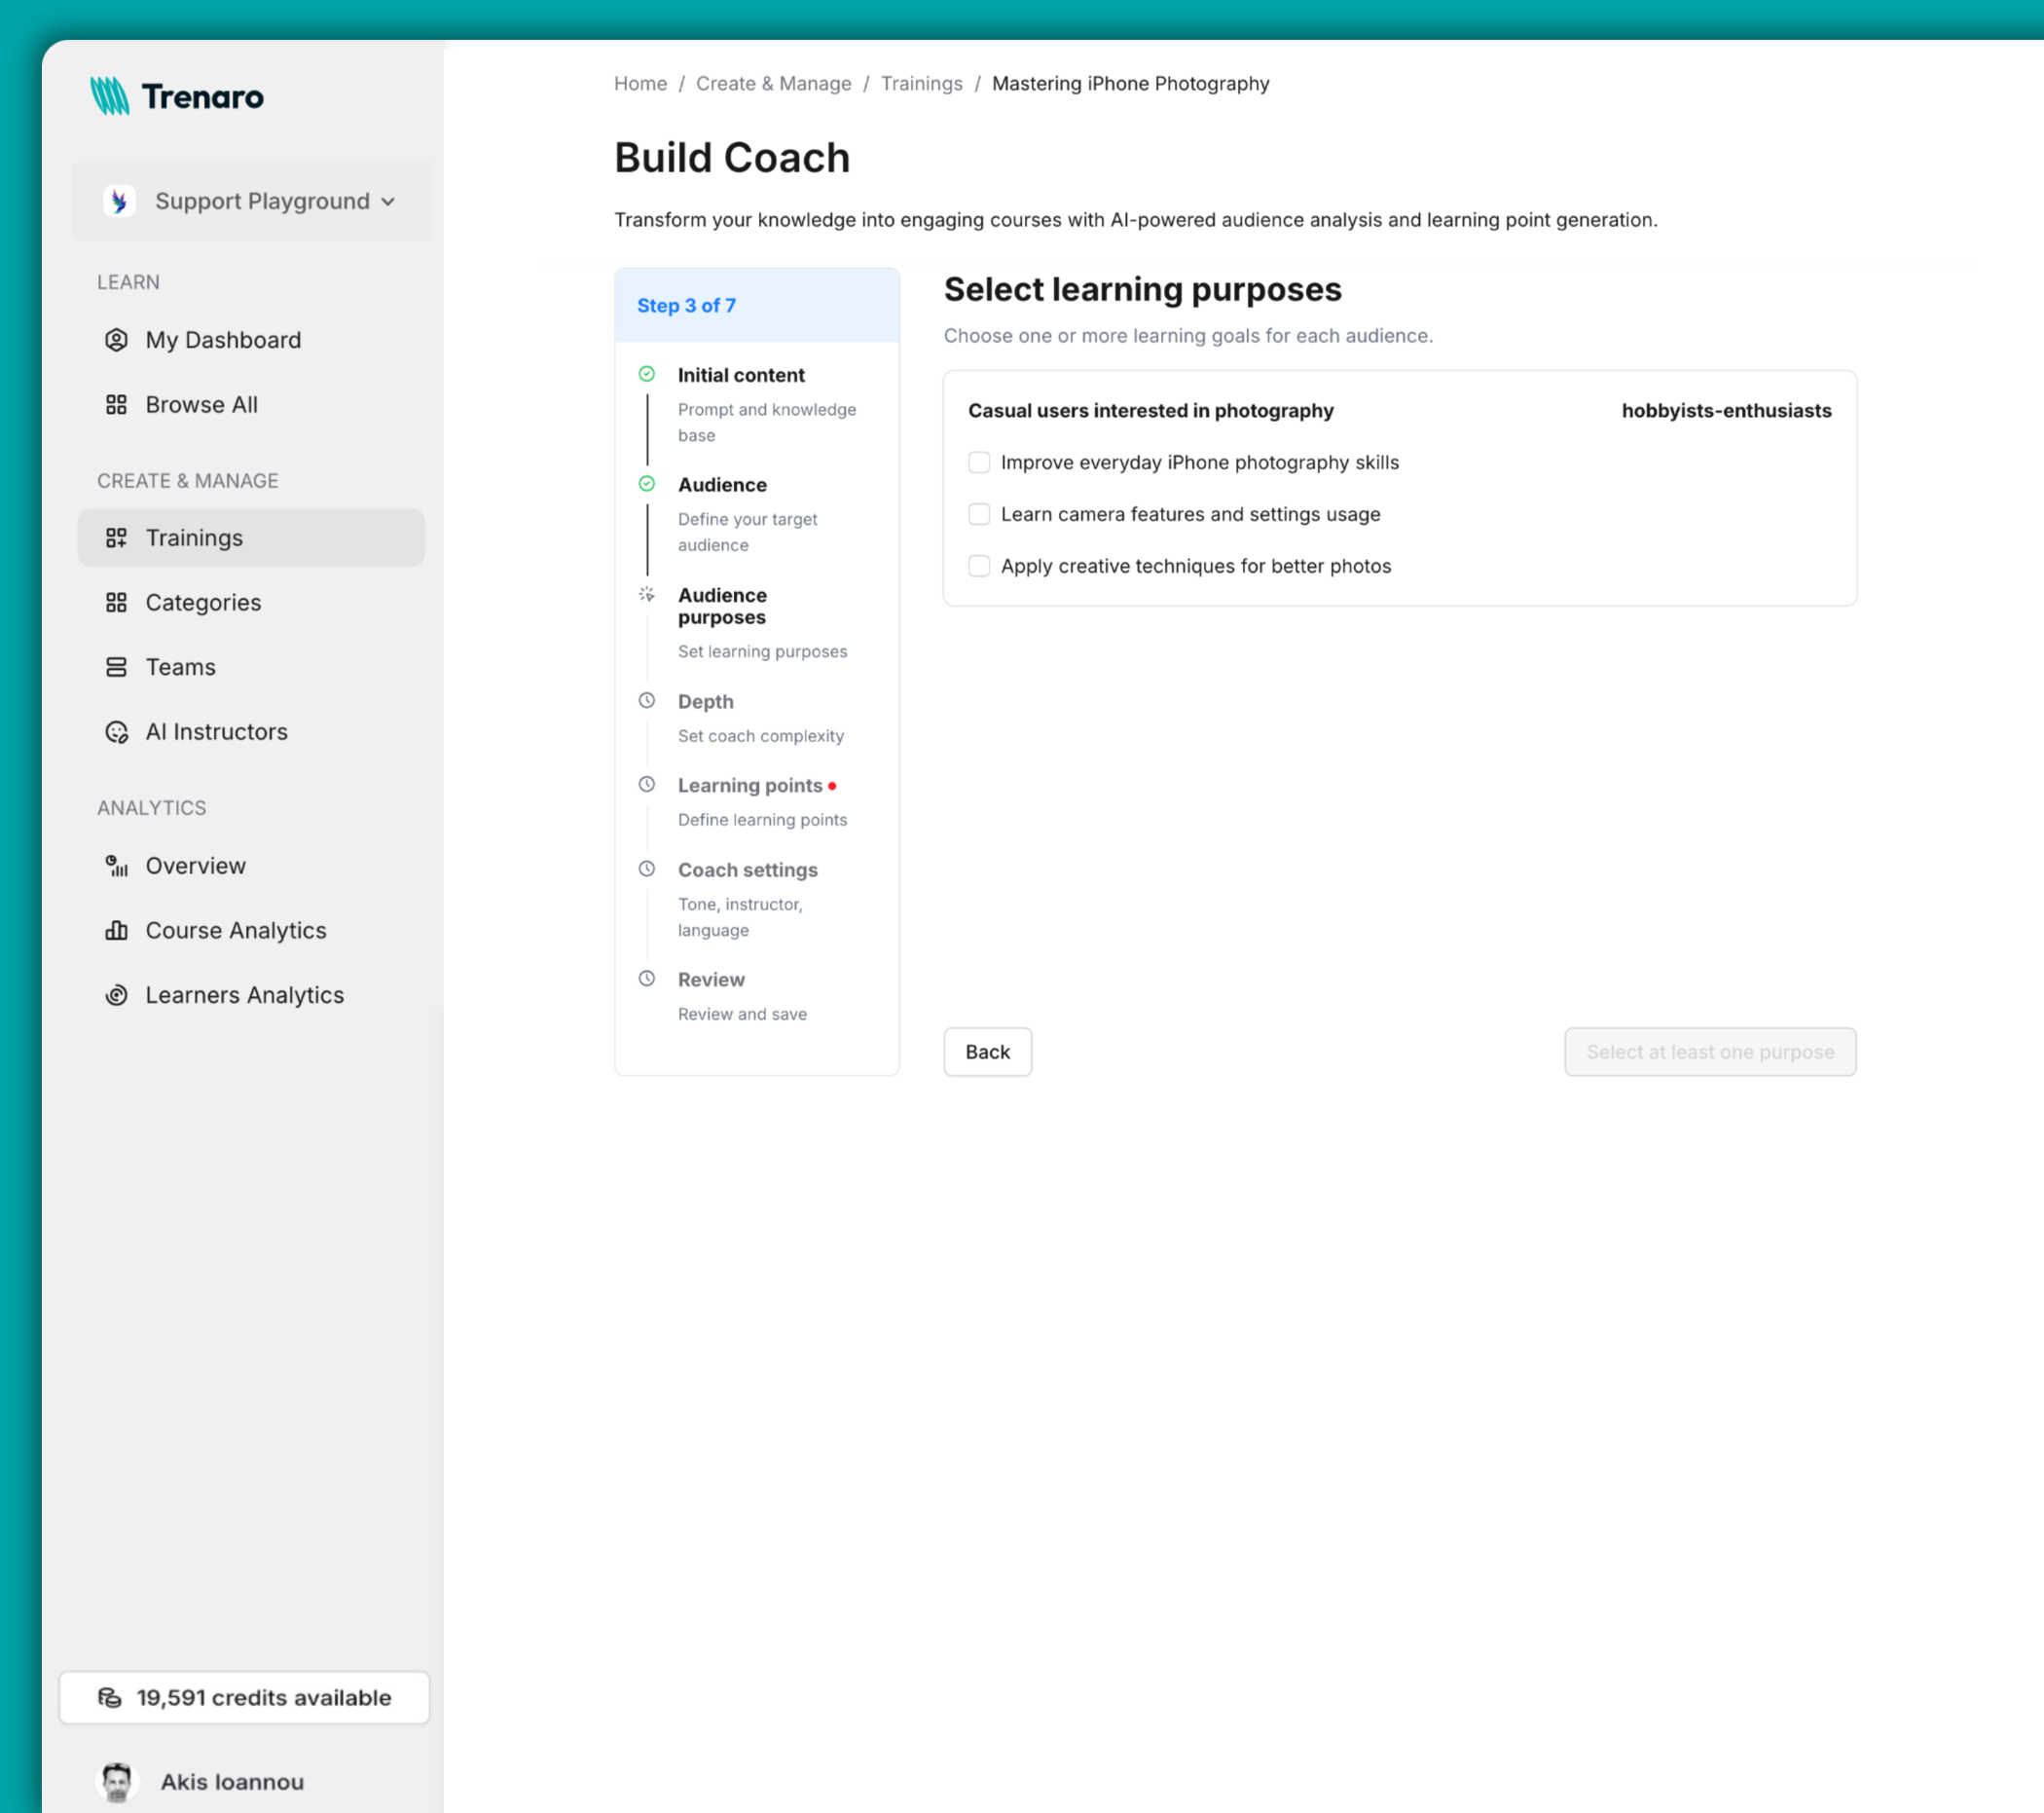Open My Dashboard from the sidebar
The image size is (2044, 1813).
pyautogui.click(x=222, y=339)
